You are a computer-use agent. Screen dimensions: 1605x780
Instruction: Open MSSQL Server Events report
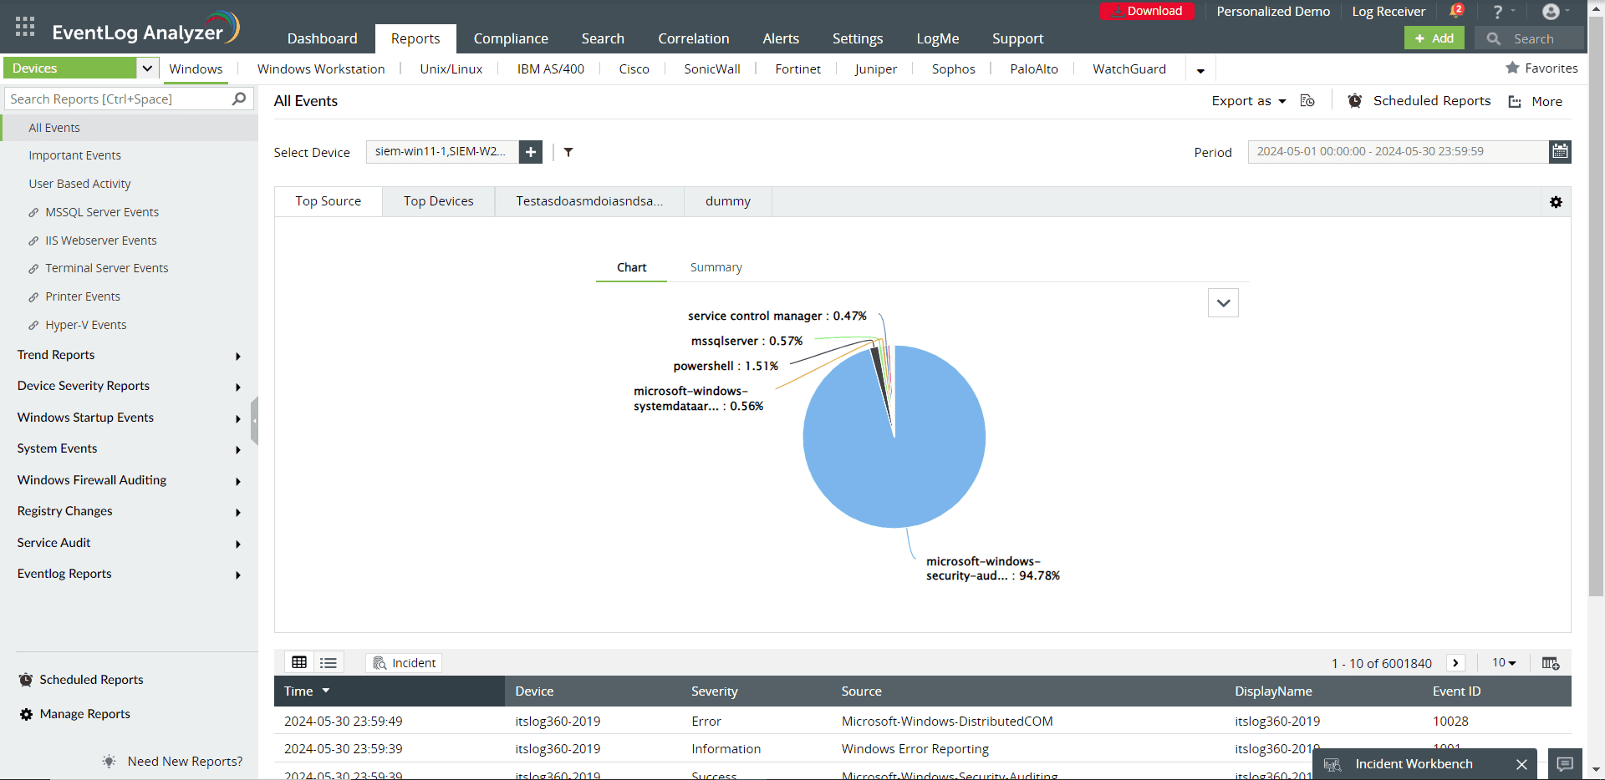pos(102,212)
